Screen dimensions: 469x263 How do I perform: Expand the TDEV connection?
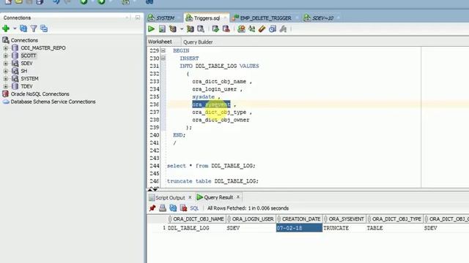[6, 86]
